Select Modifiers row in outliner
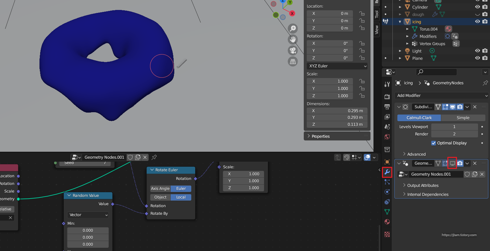 click(428, 37)
